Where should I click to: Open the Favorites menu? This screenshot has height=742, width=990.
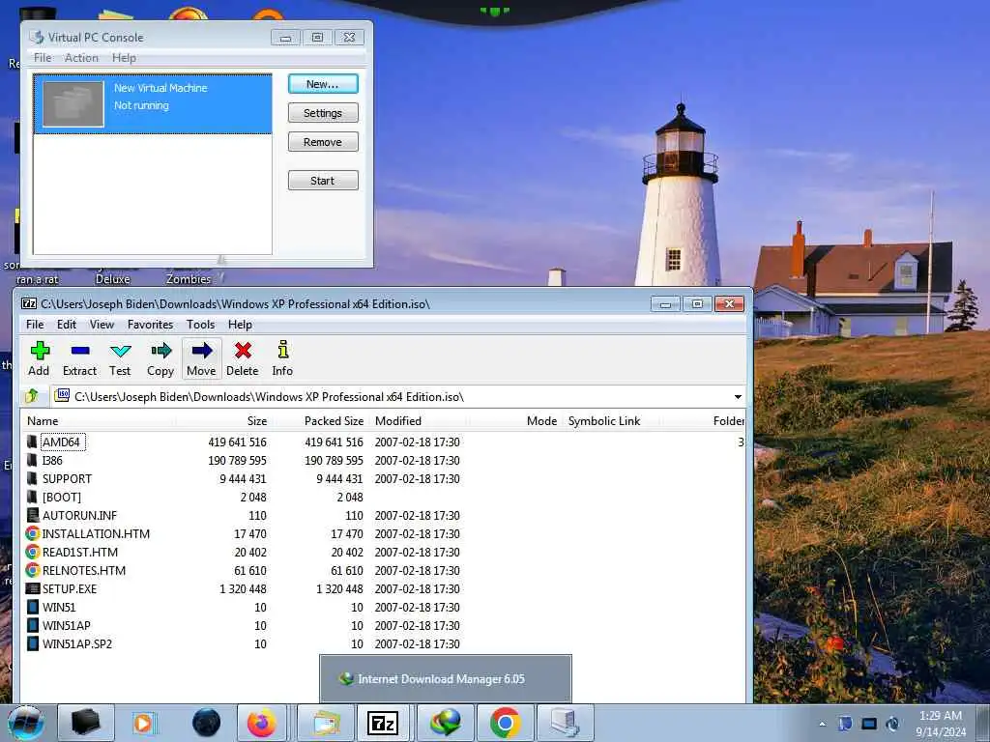[x=150, y=325]
